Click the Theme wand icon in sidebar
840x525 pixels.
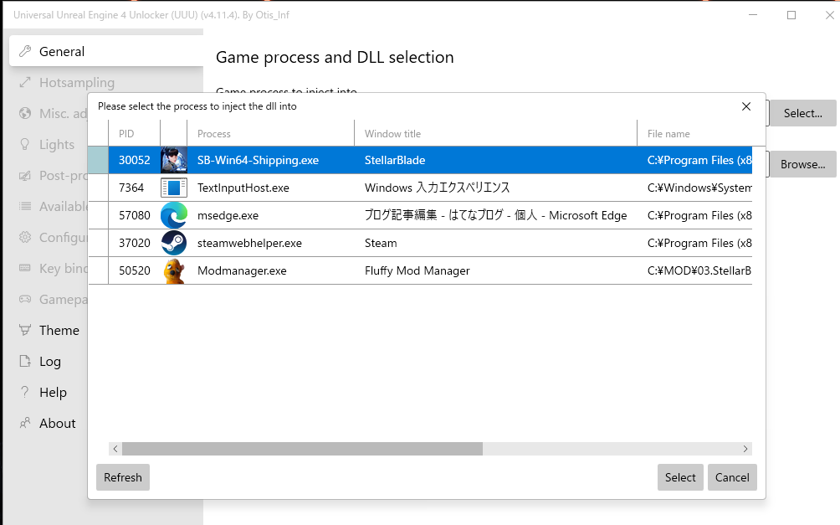pos(25,330)
